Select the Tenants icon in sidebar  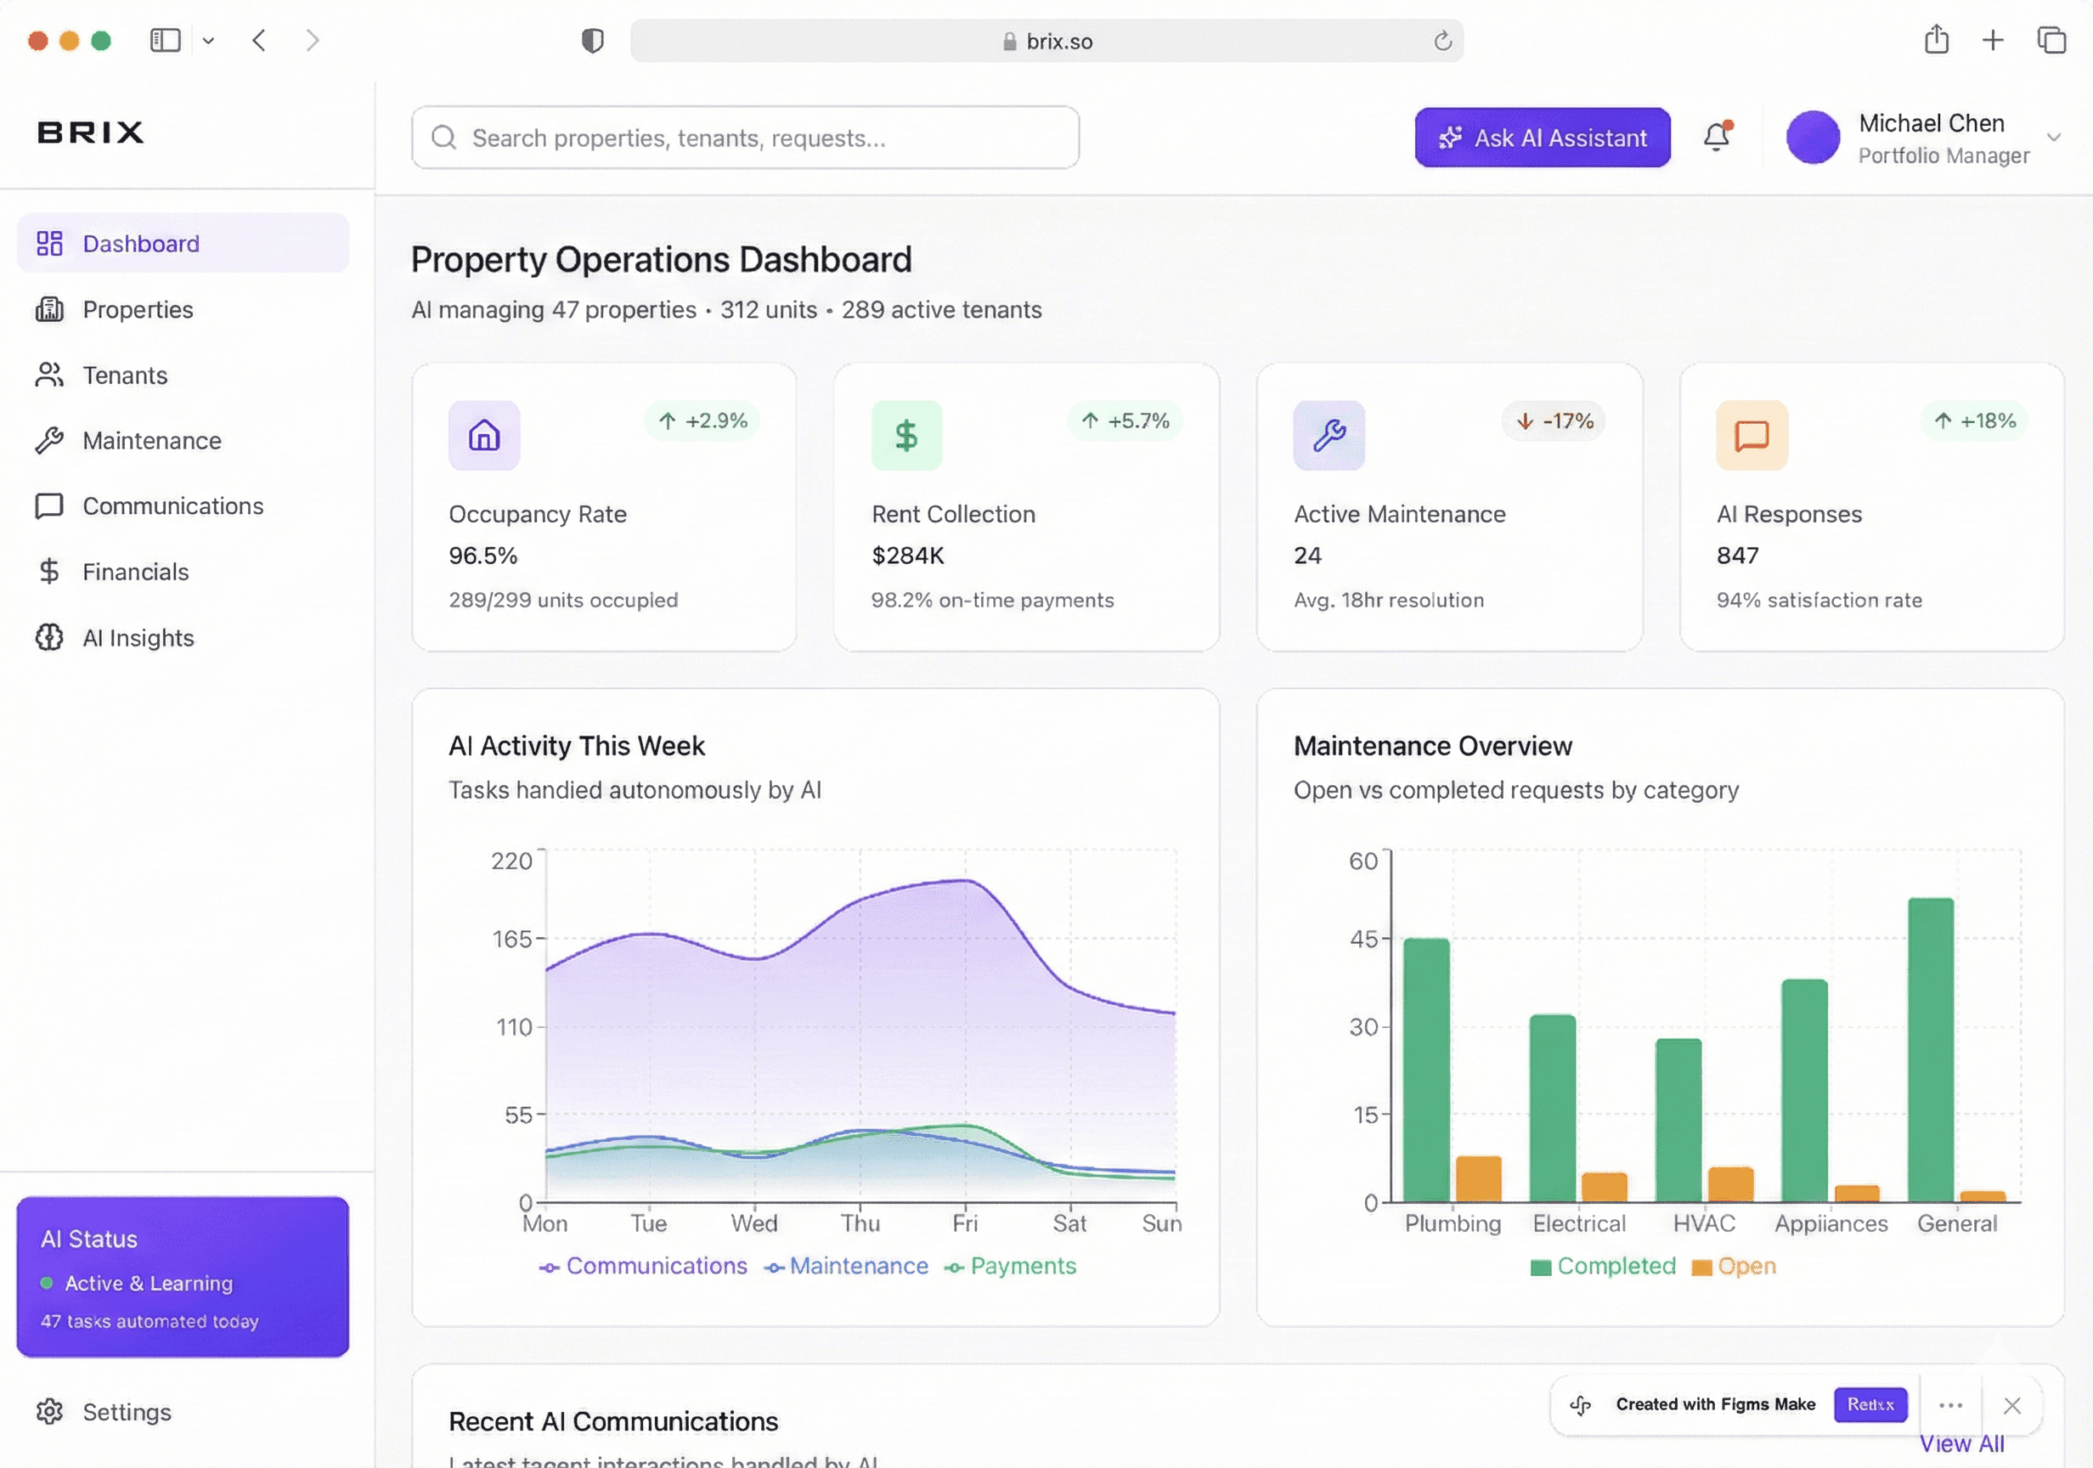49,375
